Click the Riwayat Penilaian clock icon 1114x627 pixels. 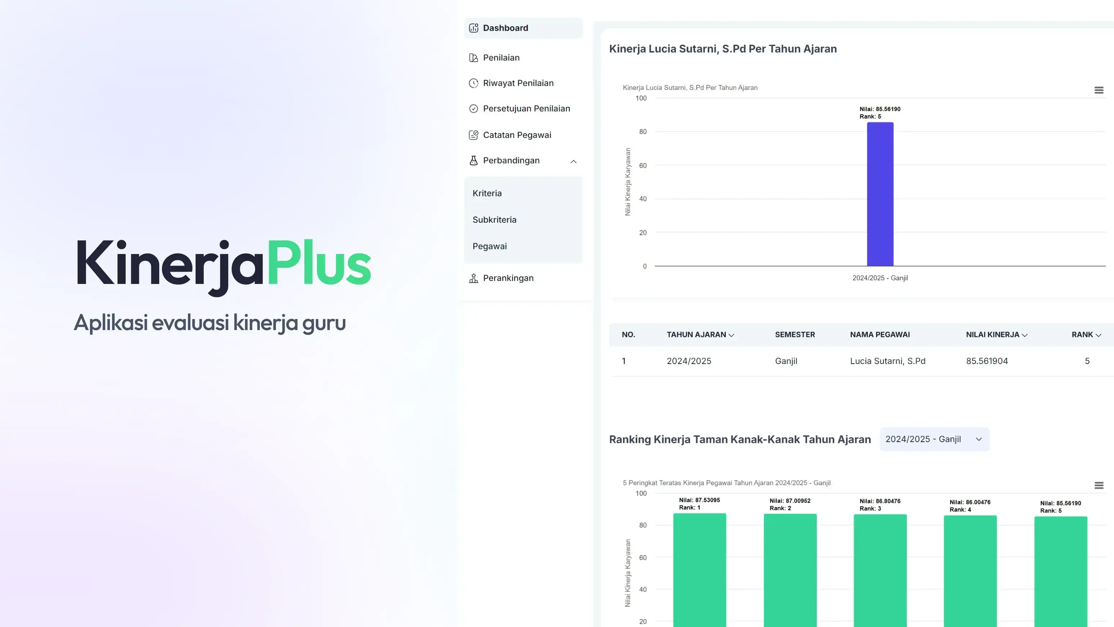(x=474, y=83)
